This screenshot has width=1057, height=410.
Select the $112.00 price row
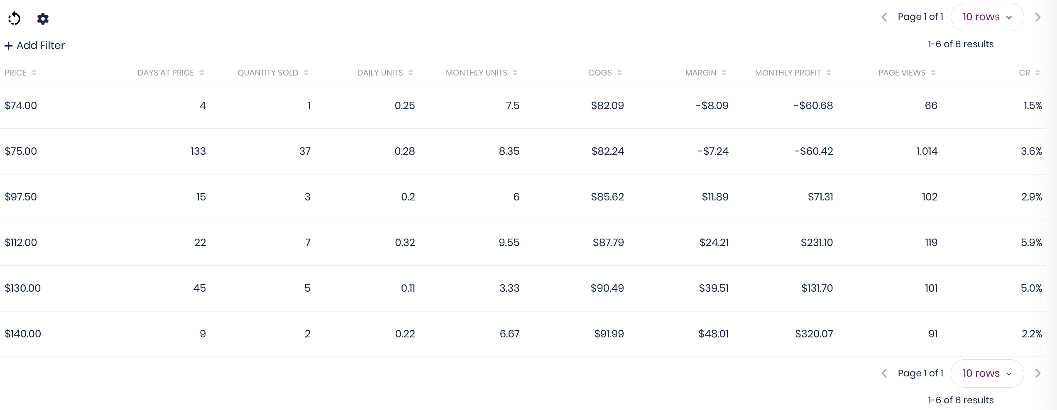click(x=523, y=243)
